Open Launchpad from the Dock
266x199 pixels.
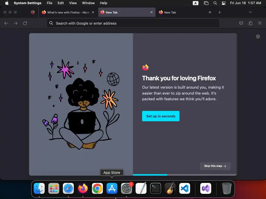pyautogui.click(x=54, y=188)
